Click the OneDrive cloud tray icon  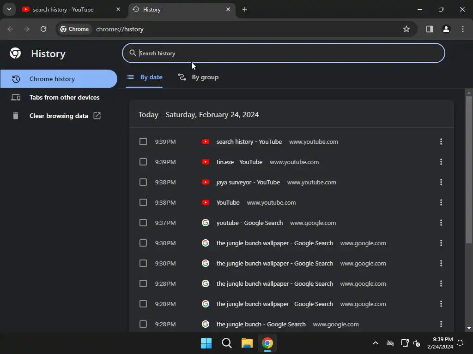click(x=390, y=343)
